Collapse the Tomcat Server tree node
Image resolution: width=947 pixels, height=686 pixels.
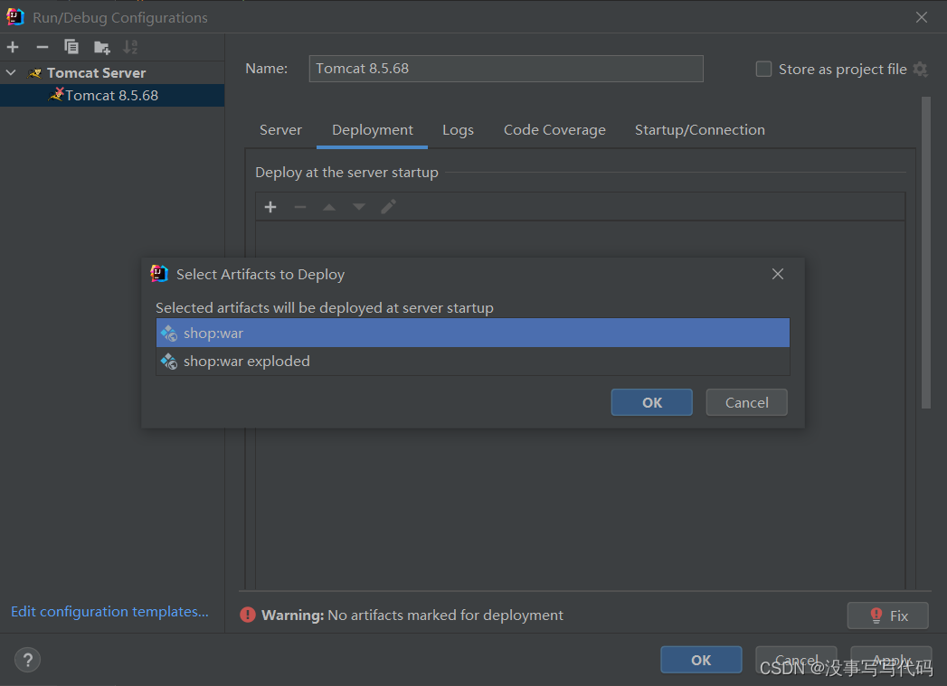11,73
